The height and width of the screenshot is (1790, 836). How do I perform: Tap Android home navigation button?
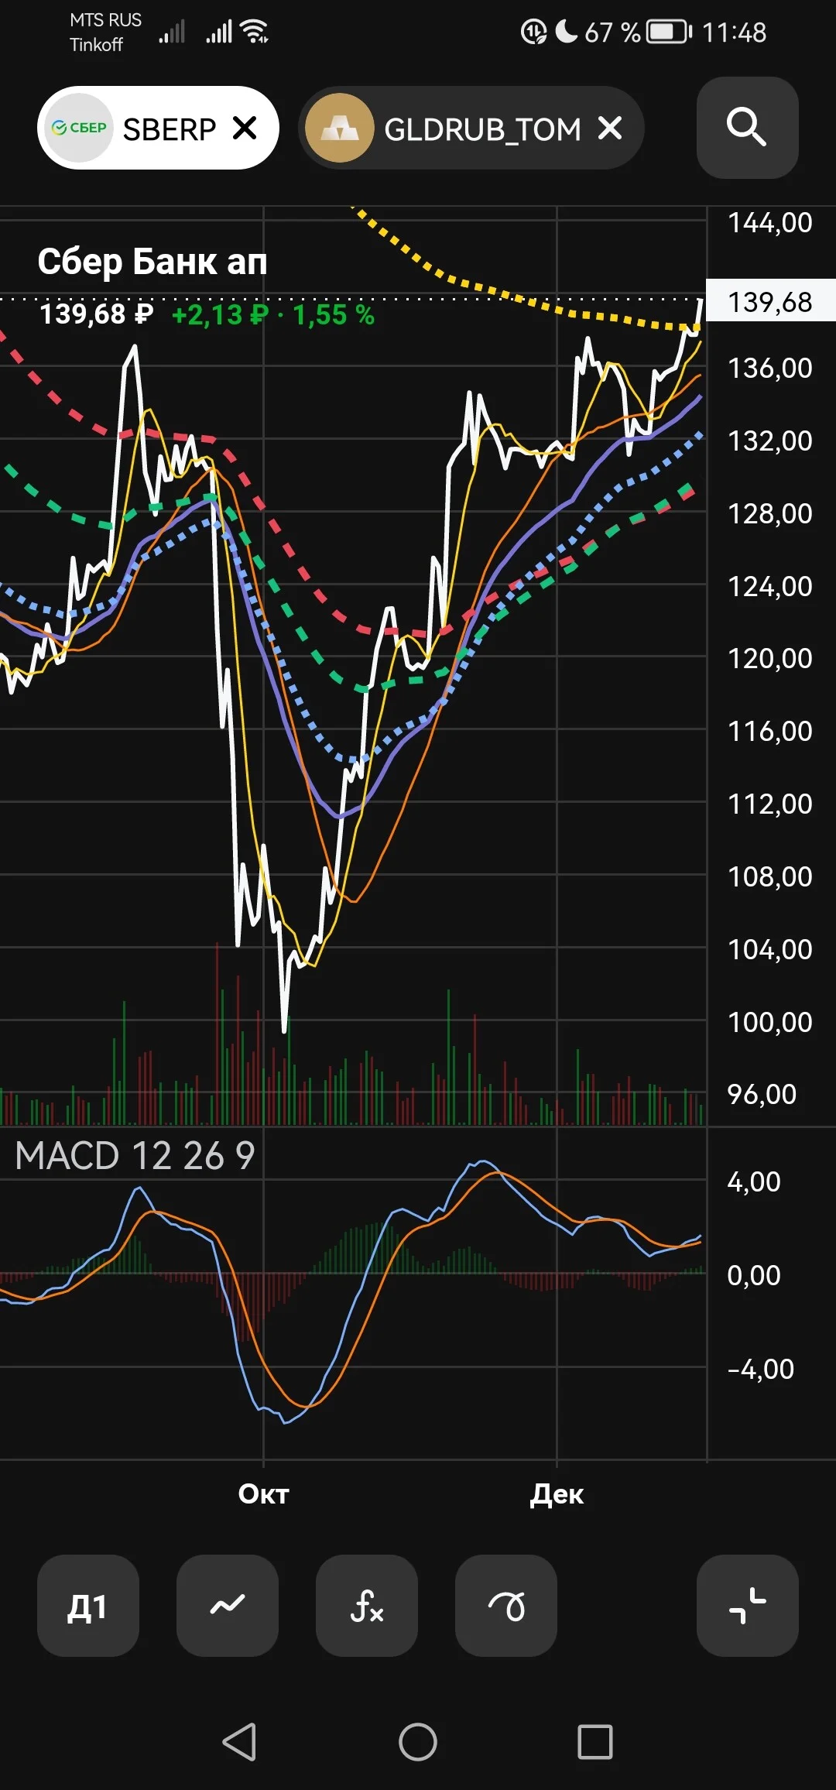click(x=418, y=1742)
